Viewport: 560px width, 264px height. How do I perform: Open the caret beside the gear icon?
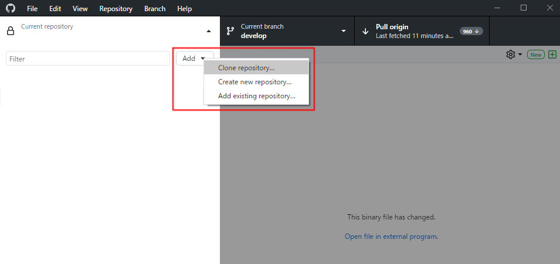tap(520, 54)
